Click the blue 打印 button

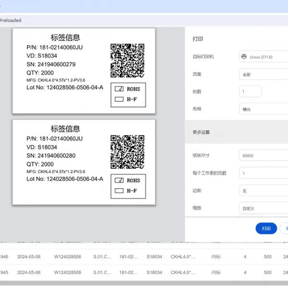(266, 228)
